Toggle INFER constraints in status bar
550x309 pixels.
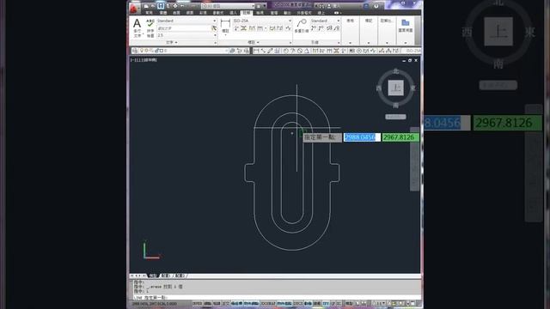click(198, 303)
